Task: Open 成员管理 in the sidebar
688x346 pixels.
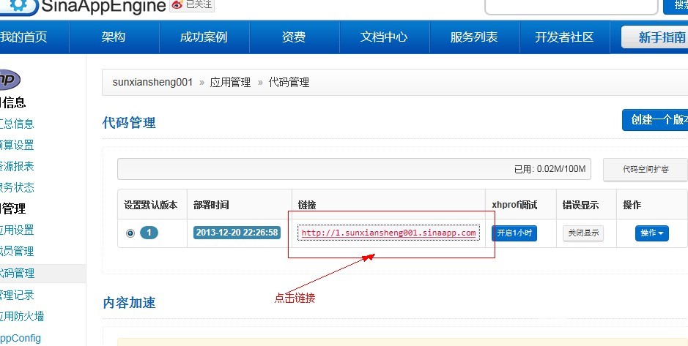Action: tap(17, 252)
